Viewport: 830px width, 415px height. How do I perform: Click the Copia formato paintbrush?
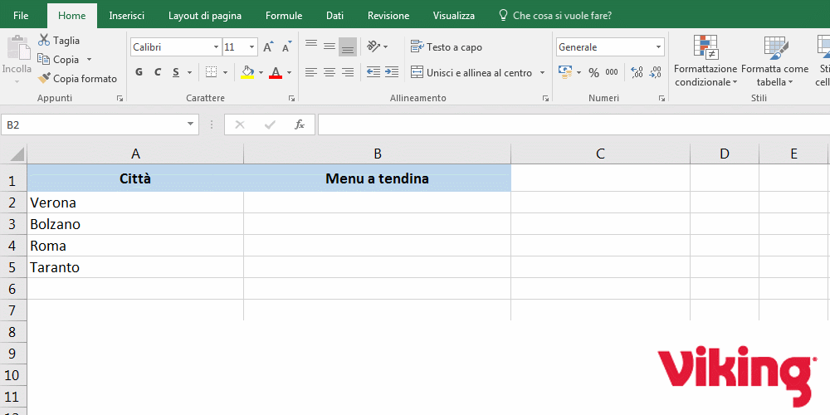45,79
